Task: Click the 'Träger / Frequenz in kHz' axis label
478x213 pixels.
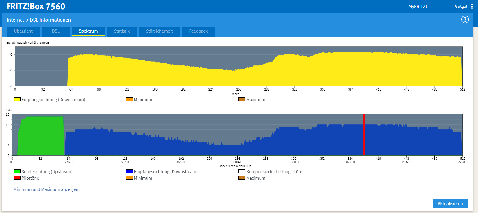Action: pos(234,166)
